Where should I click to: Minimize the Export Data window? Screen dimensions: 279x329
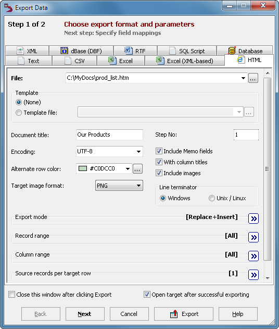tap(230, 6)
